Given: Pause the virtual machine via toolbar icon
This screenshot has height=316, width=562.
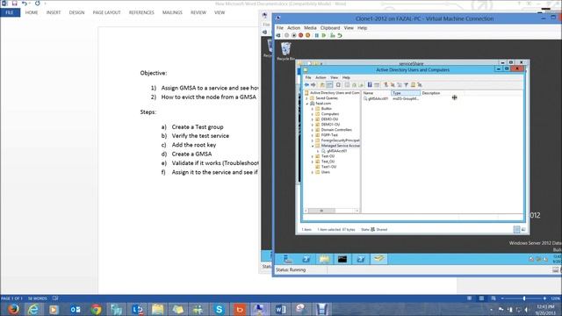Looking at the screenshot, I should (316, 35).
